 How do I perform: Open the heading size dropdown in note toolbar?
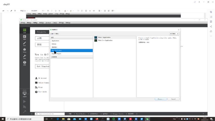[44, 11]
